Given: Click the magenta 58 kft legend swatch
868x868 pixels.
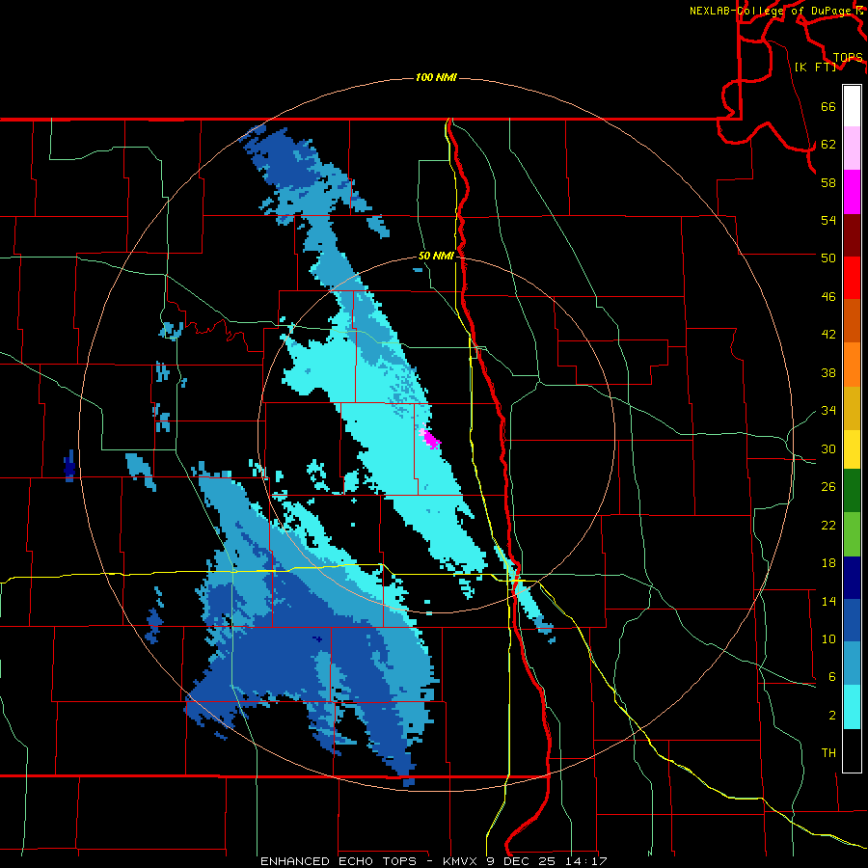Looking at the screenshot, I should point(852,192).
